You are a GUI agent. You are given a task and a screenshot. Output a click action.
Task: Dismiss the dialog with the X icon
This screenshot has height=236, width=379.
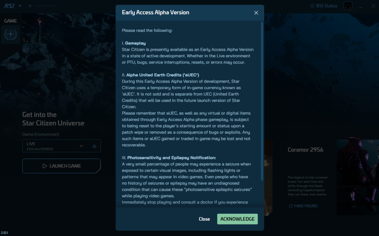tap(256, 13)
